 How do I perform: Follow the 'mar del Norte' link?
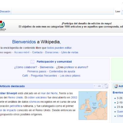50,93
